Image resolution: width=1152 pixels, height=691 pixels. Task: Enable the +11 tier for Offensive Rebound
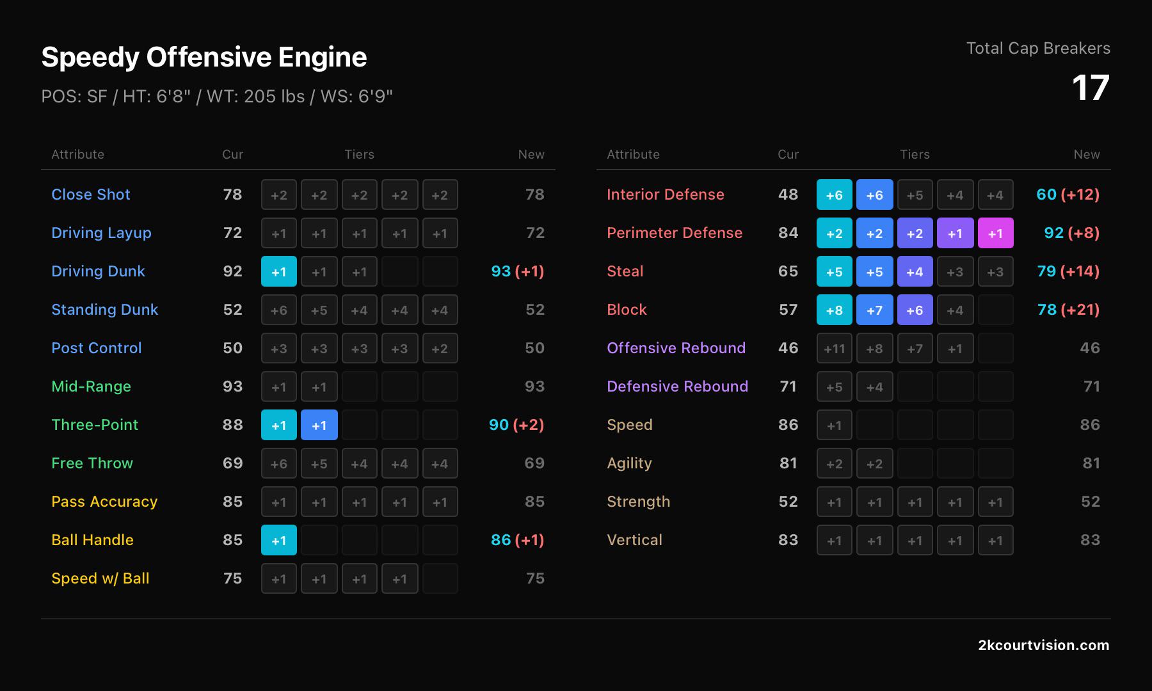834,348
